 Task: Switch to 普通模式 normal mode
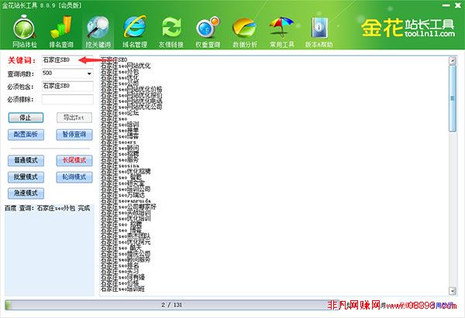(x=26, y=160)
